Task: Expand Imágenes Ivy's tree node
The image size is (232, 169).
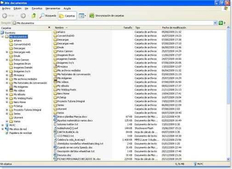Action: pos(7,71)
